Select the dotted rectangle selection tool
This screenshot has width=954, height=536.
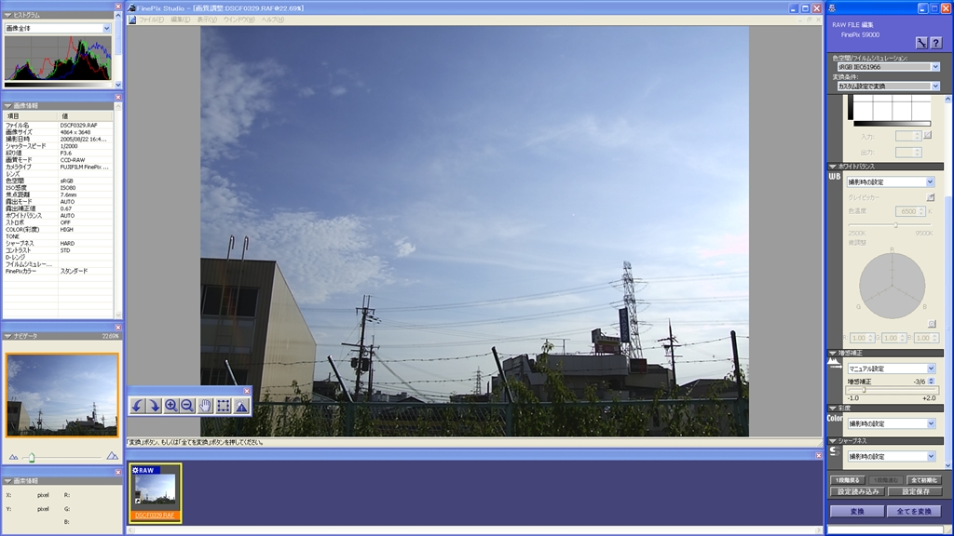pos(224,406)
